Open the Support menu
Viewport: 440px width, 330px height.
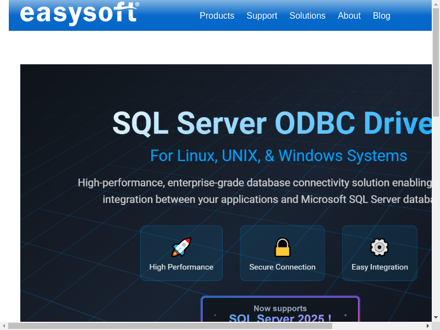[262, 16]
